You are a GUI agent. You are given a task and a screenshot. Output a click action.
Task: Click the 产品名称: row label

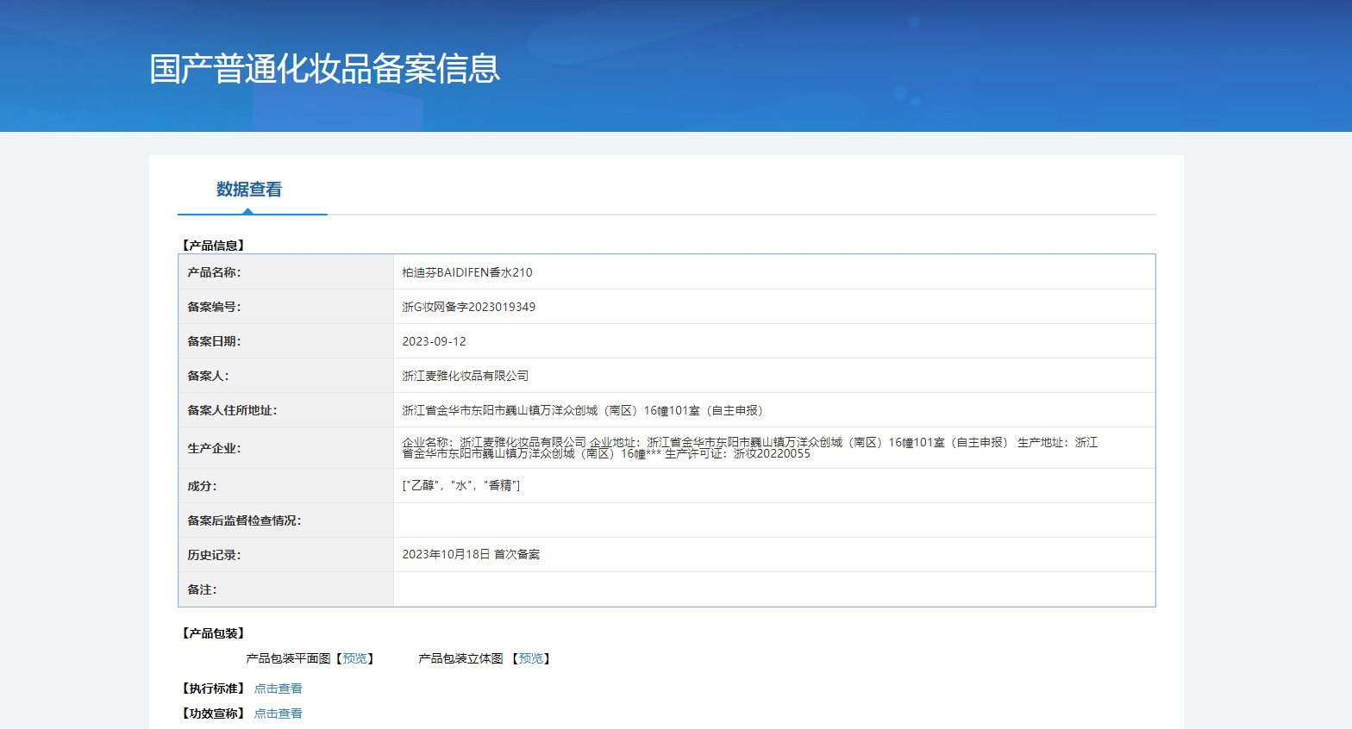214,272
